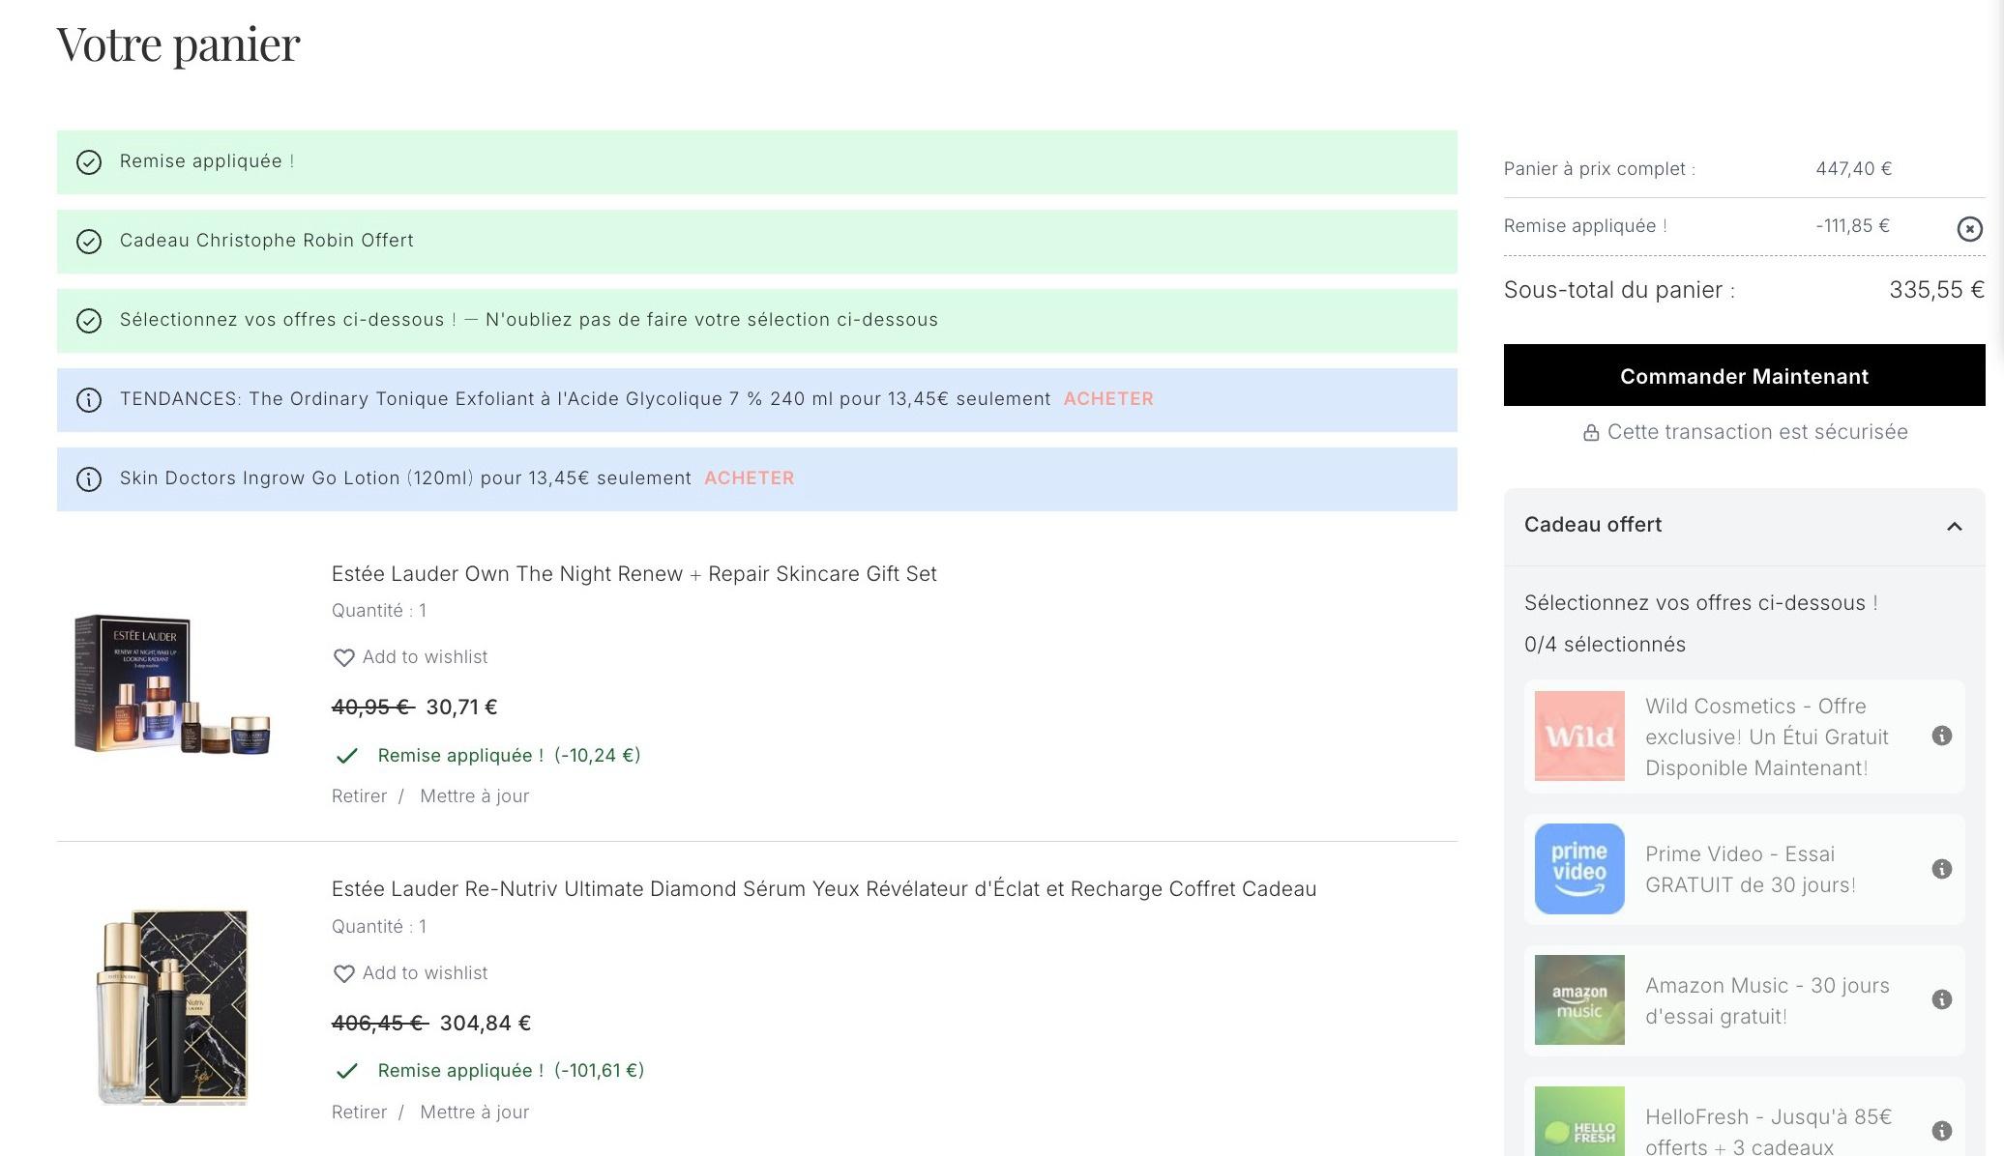Select 'HelloFresh - Jusqu'à 85€ offerts' text

tap(1768, 1132)
